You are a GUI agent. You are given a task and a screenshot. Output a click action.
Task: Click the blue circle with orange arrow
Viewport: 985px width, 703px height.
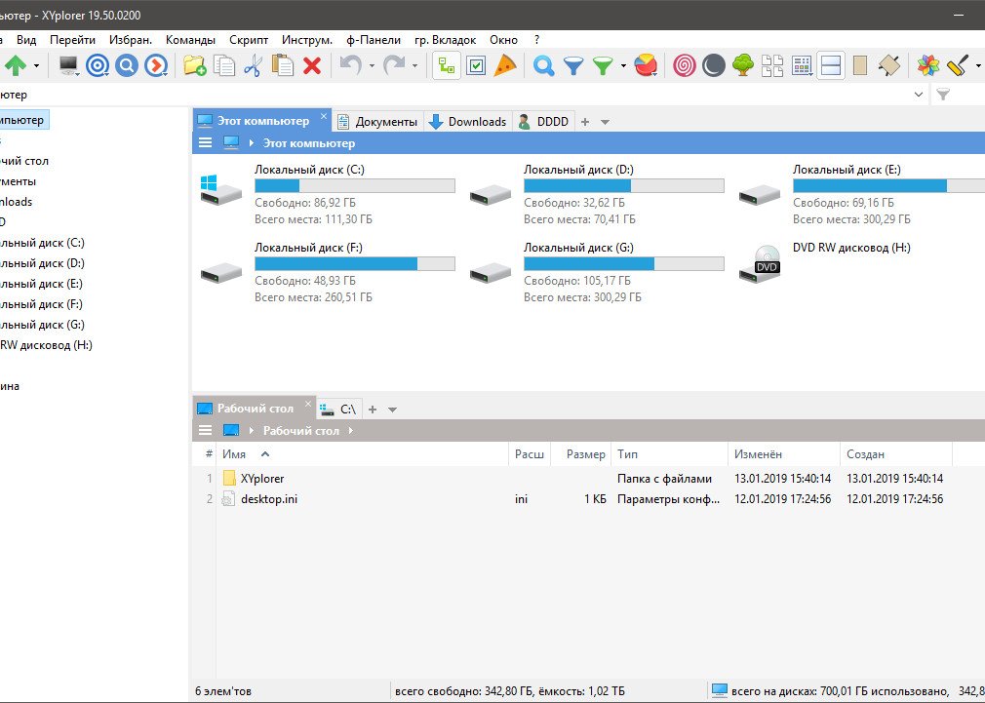point(156,65)
